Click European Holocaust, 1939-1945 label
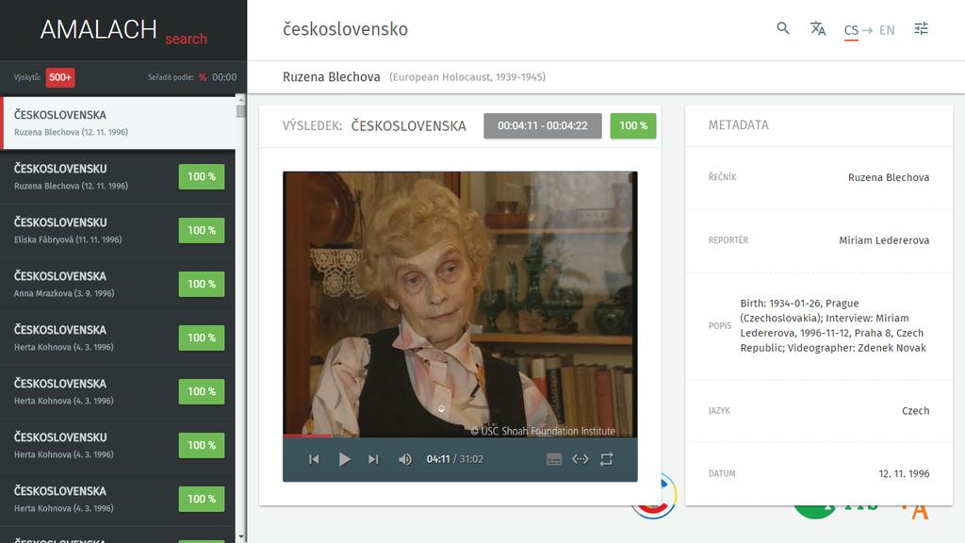This screenshot has width=965, height=543. (467, 77)
